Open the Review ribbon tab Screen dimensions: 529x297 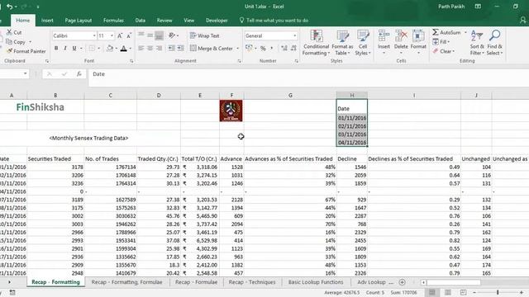tap(164, 20)
